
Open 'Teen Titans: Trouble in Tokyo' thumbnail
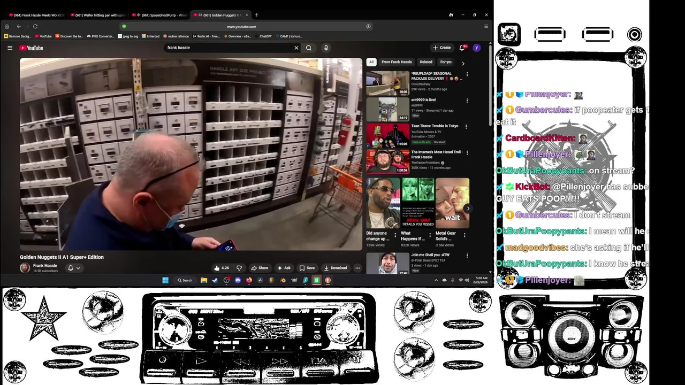387,135
